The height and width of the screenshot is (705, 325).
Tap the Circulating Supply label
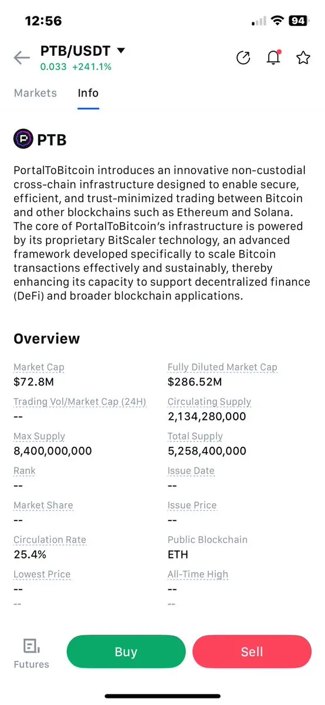coord(209,402)
